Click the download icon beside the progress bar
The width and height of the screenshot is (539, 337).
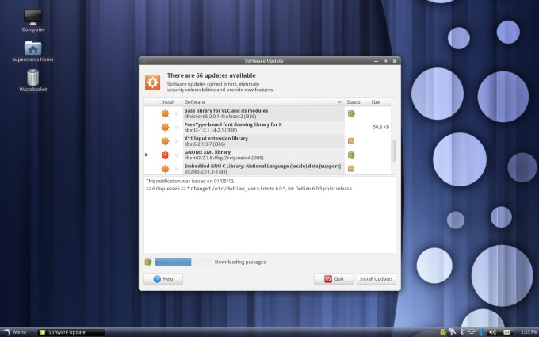pyautogui.click(x=148, y=262)
